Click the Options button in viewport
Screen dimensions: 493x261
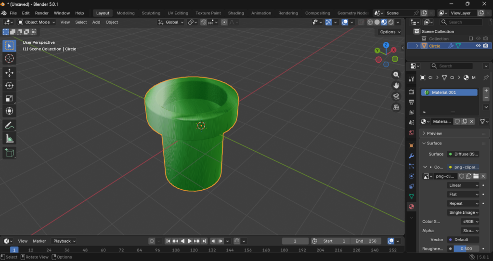[389, 32]
